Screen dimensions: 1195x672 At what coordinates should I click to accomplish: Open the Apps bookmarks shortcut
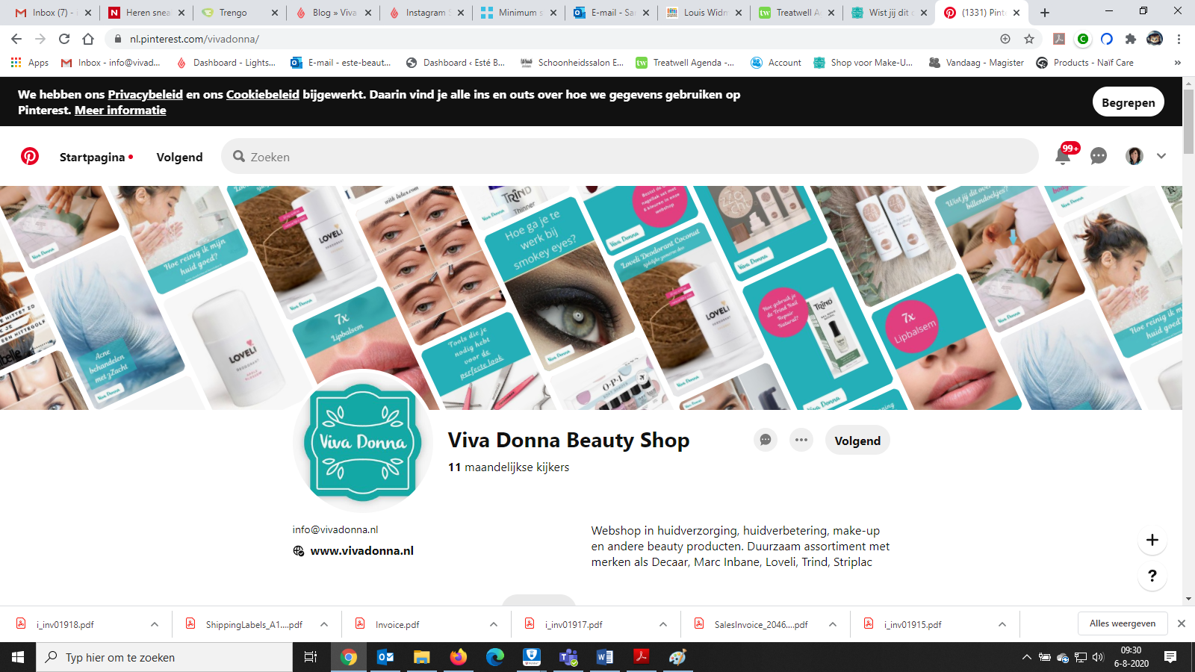click(x=30, y=63)
